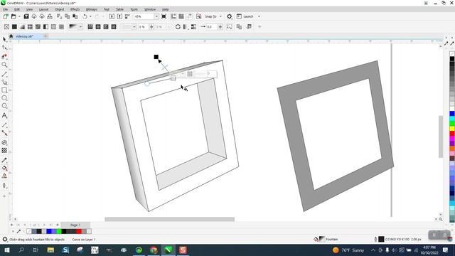Set Linear fountain fill type

(x=90, y=27)
